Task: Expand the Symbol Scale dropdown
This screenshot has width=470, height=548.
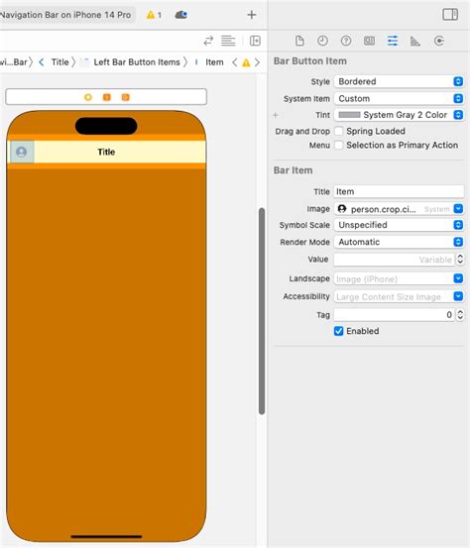Action: pos(399,225)
